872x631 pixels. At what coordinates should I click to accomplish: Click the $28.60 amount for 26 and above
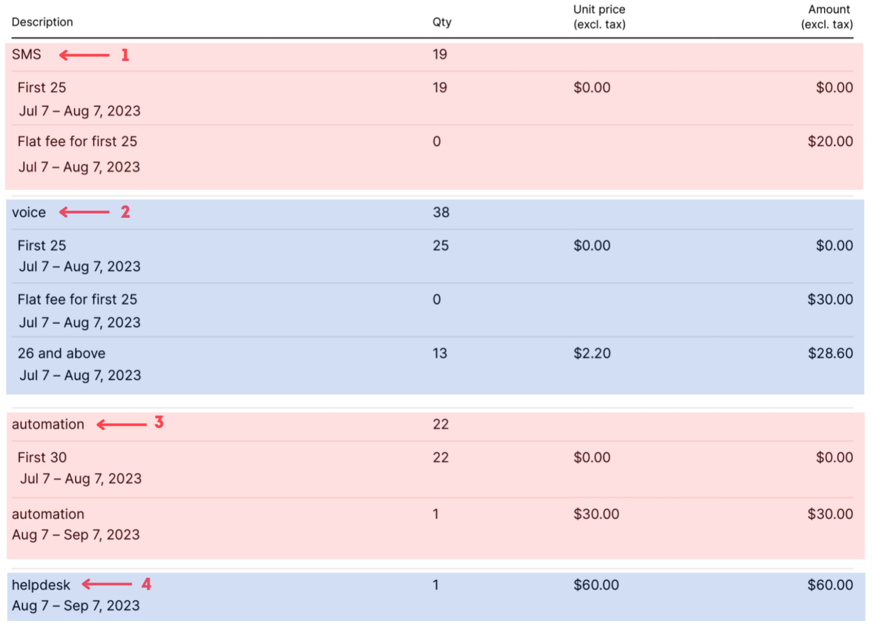point(830,353)
